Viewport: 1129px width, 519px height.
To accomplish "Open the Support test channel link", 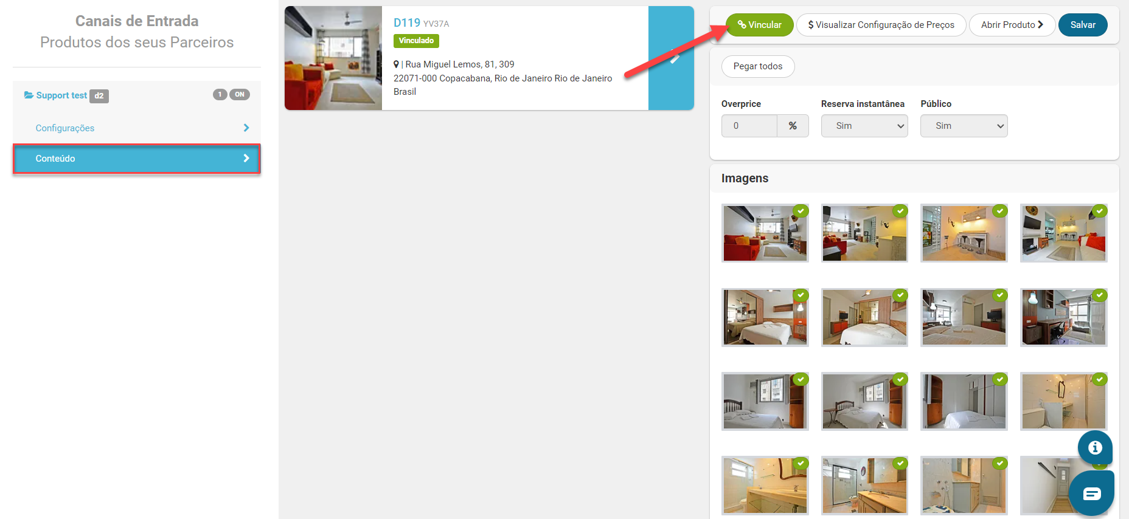I will coord(61,95).
